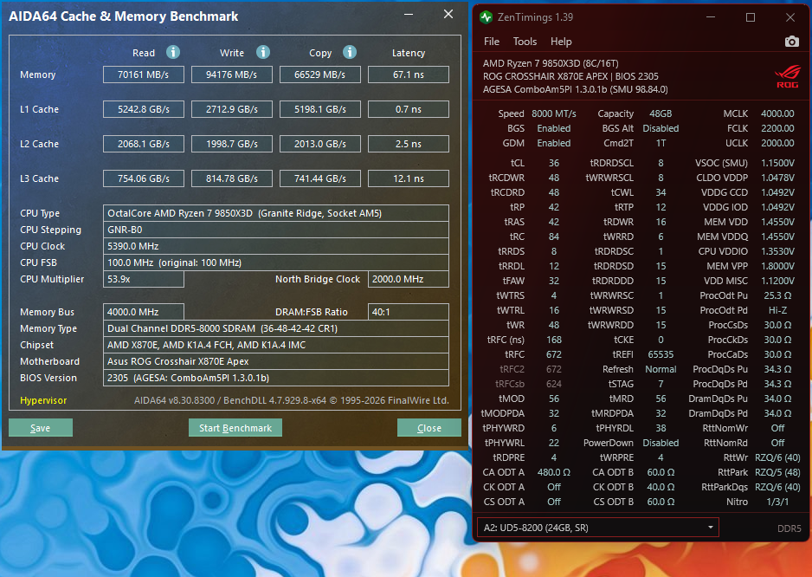Click DRAM:FSB Ratio field 40:1
Screen dimensions: 812x577
point(409,312)
